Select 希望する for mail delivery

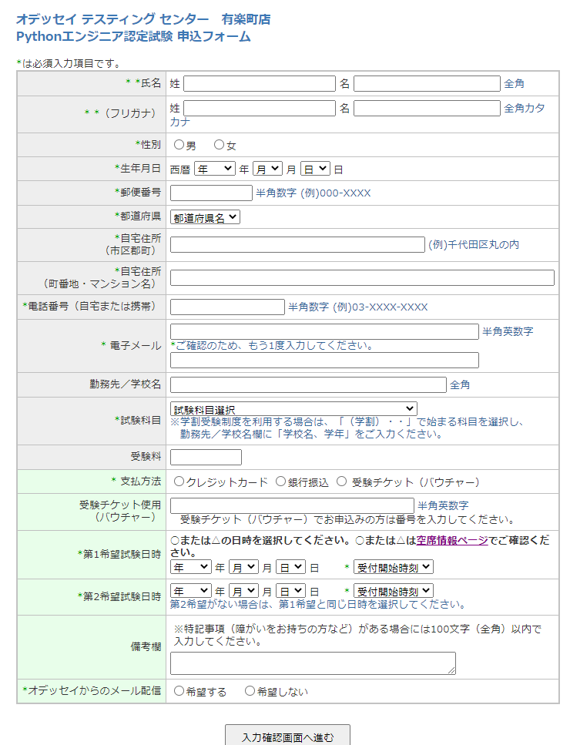point(179,691)
